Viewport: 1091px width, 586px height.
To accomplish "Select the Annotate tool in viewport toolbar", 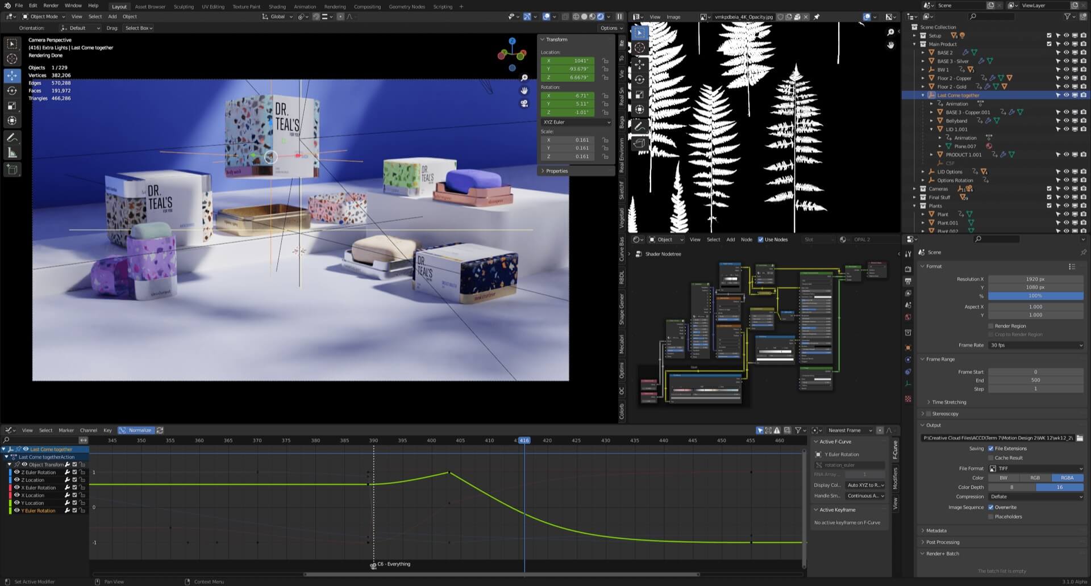I will [x=12, y=138].
